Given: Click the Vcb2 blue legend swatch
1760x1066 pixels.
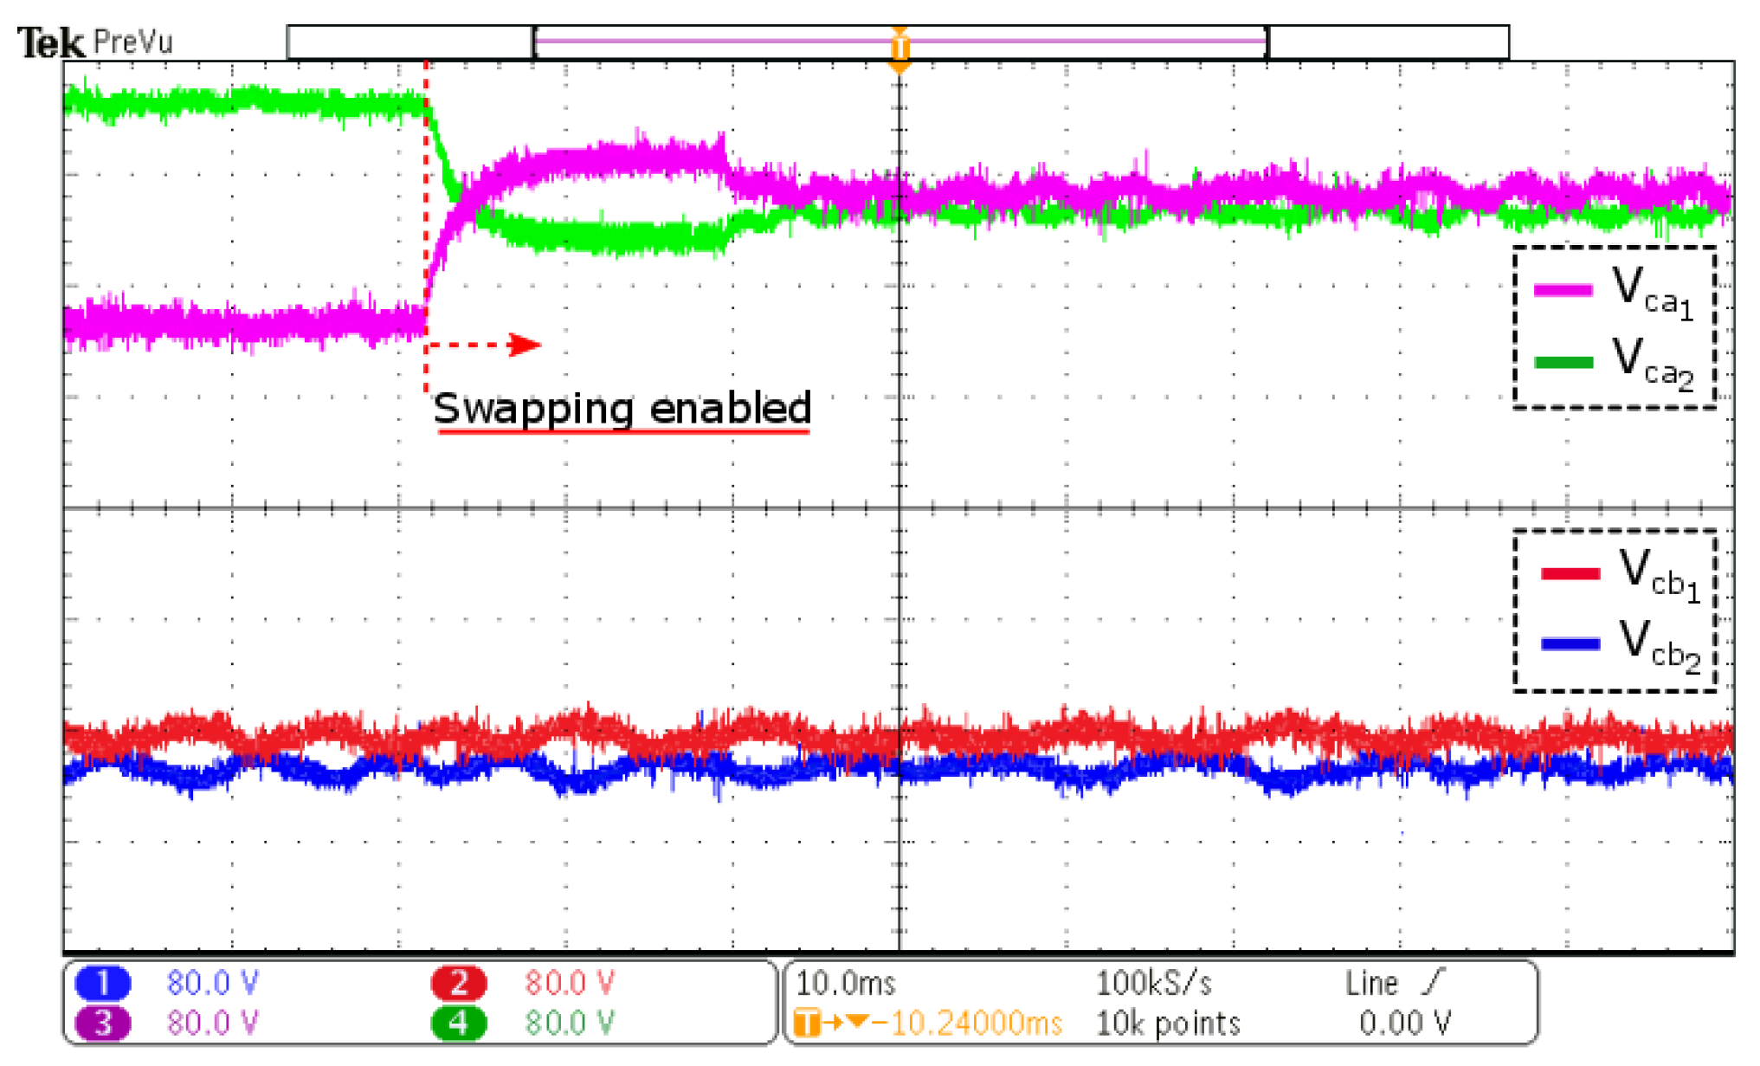Looking at the screenshot, I should (1570, 643).
